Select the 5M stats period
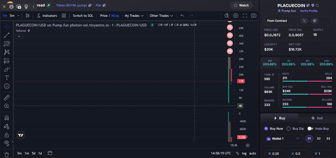Viewport: 336px width, 158px height. click(270, 62)
